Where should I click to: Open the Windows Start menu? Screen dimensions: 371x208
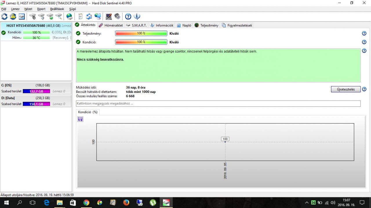tap(6, 203)
